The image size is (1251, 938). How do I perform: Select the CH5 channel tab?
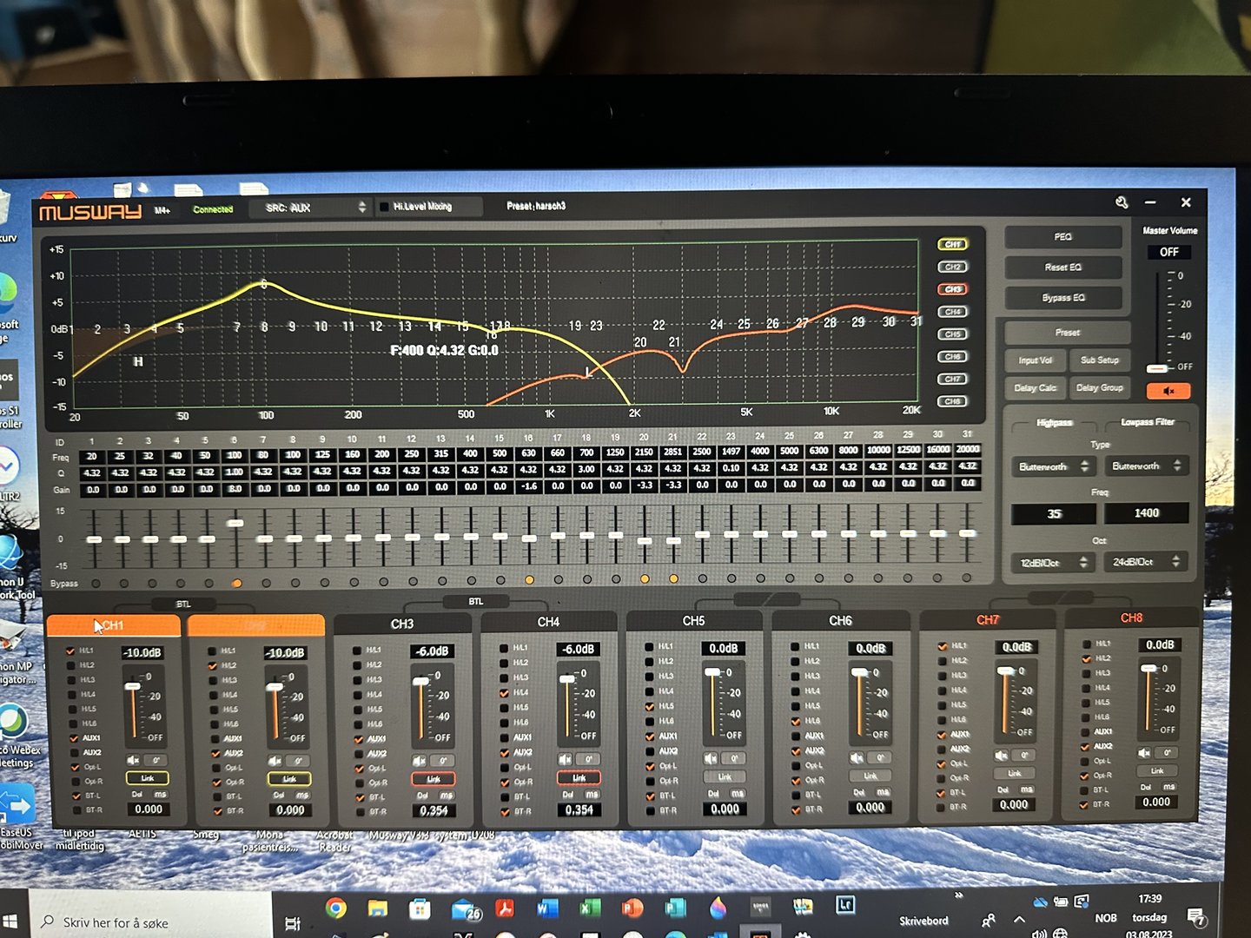click(x=693, y=621)
